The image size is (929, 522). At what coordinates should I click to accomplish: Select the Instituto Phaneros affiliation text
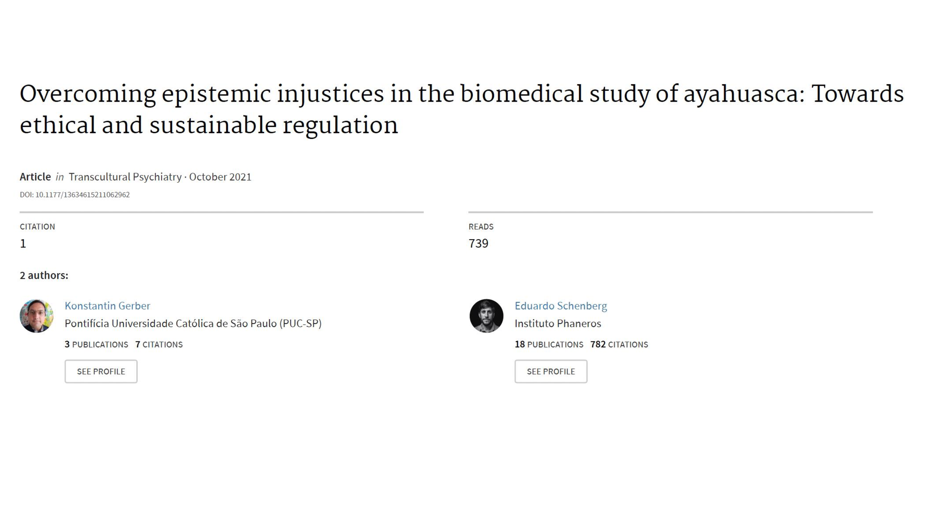click(558, 323)
